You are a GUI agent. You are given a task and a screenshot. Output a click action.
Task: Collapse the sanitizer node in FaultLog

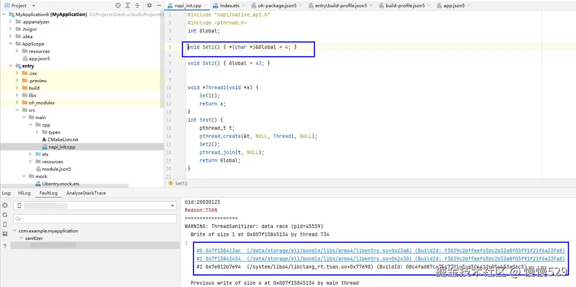21,238
